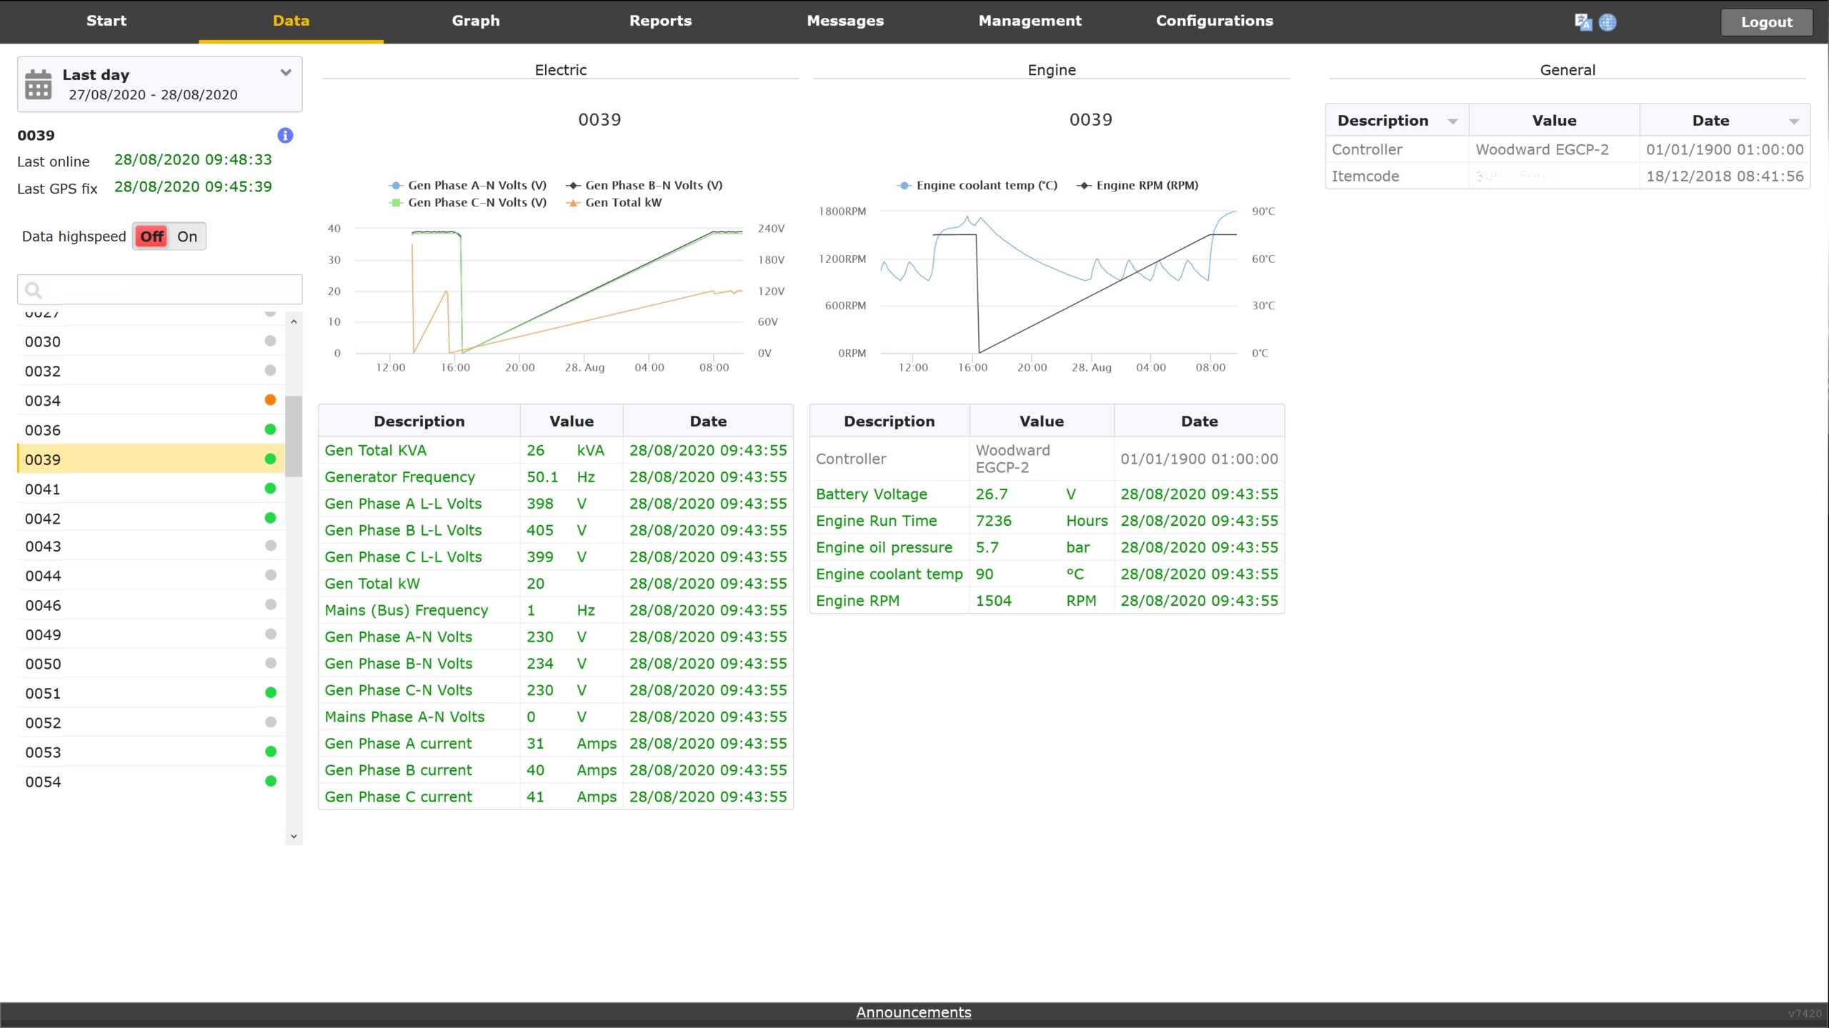Image resolution: width=1829 pixels, height=1028 pixels.
Task: Open the Description column dropdown in General
Action: pyautogui.click(x=1452, y=121)
